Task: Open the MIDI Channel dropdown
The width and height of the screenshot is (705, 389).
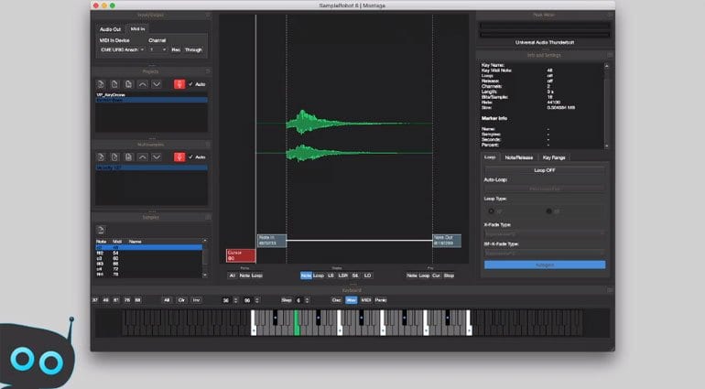Action: click(157, 49)
